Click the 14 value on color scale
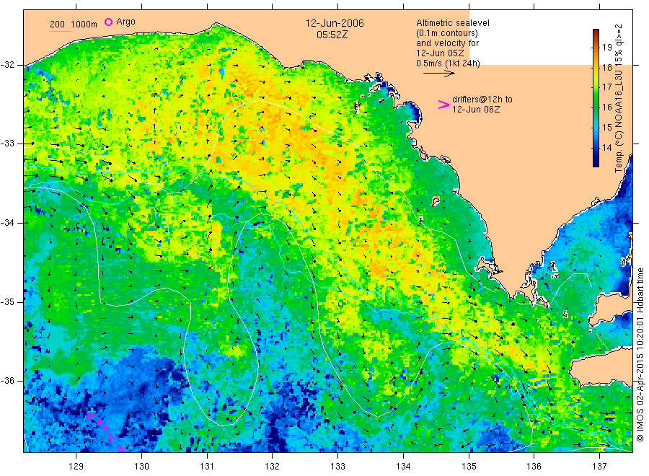 click(606, 147)
